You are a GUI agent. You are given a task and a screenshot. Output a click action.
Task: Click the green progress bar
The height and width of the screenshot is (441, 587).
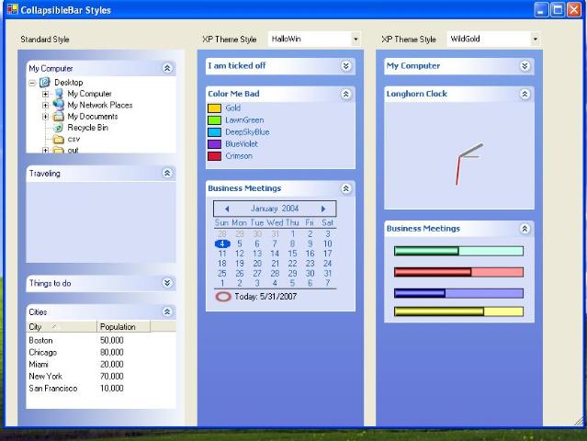click(458, 251)
